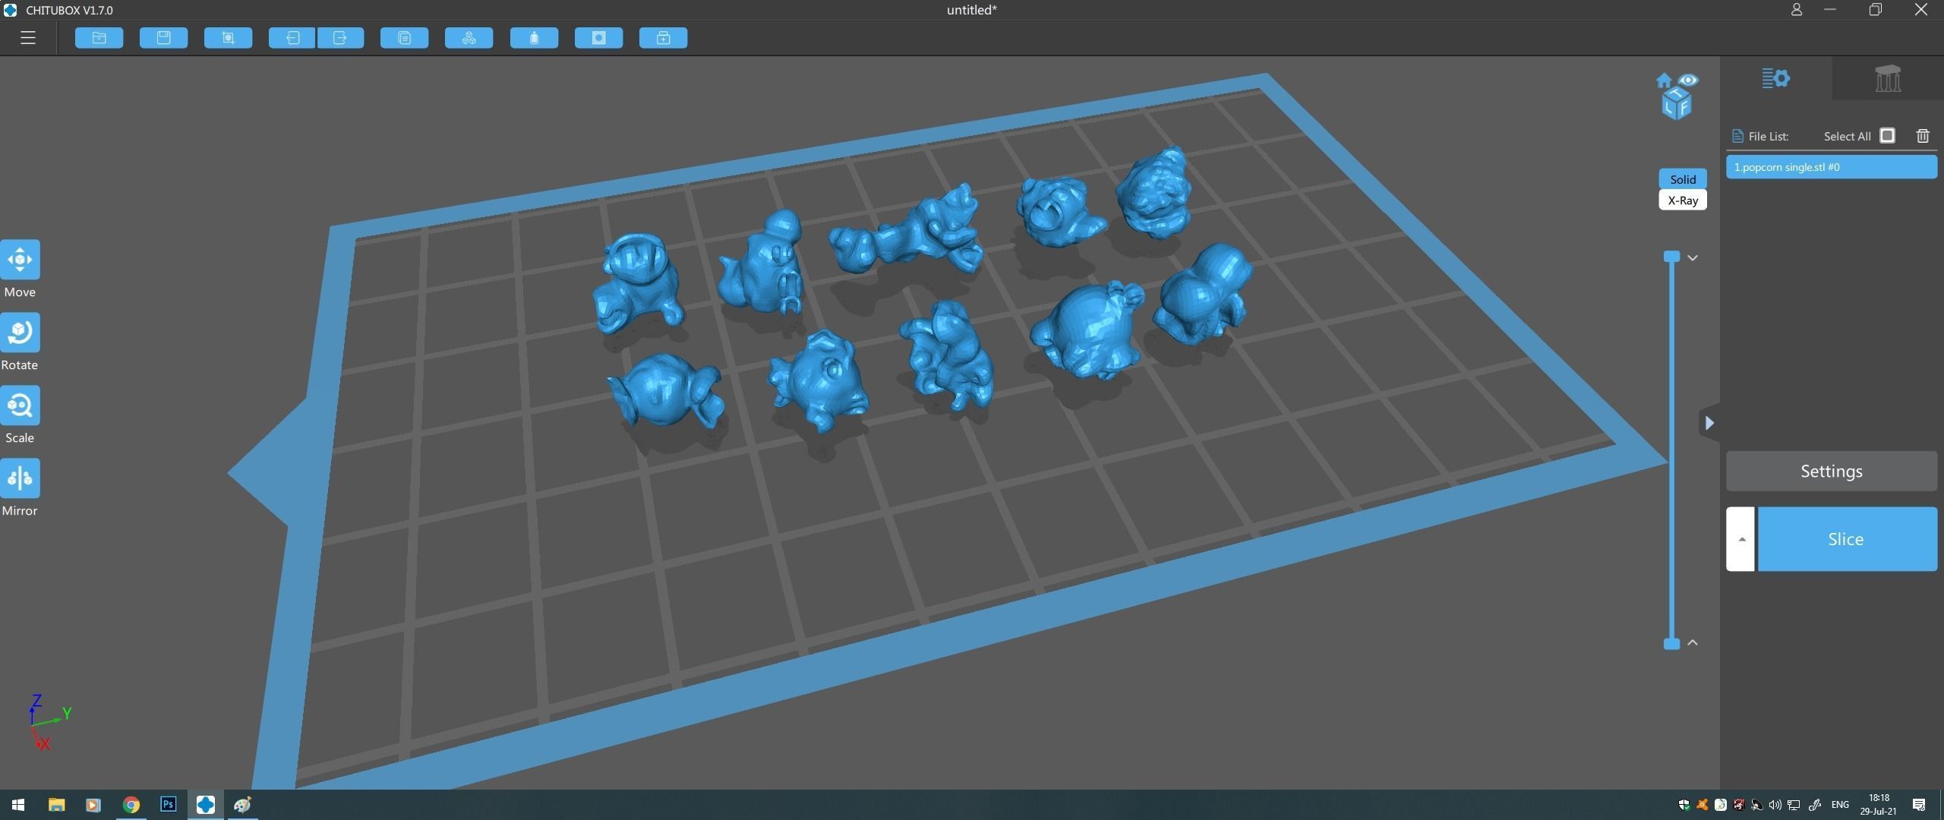1944x820 pixels.
Task: Click the Open File folder toolbar icon
Action: tap(99, 38)
